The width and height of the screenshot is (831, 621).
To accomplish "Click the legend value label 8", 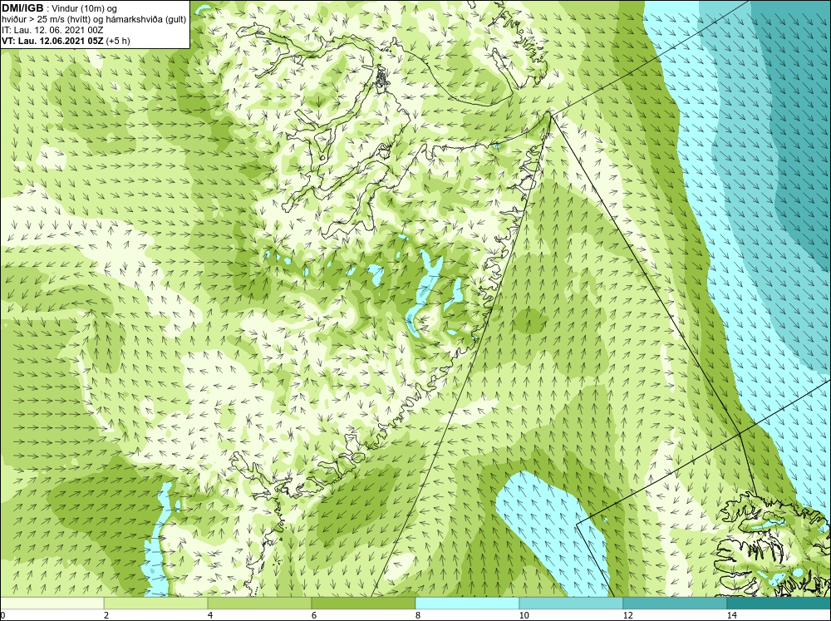I will coord(418,615).
